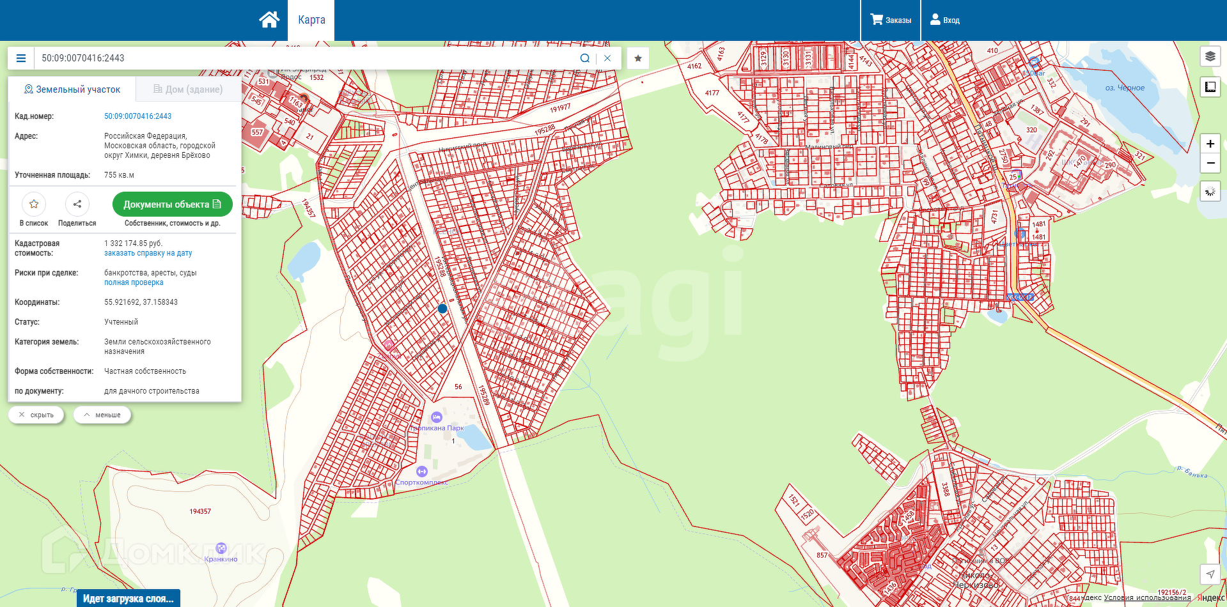The image size is (1227, 607).
Task: Click the Вход login button
Action: pos(945,20)
